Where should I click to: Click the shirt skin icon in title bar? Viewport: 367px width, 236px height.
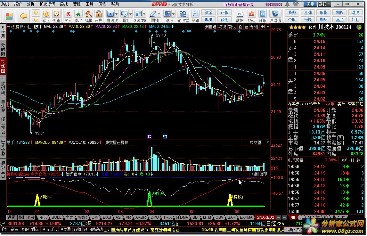295,4
